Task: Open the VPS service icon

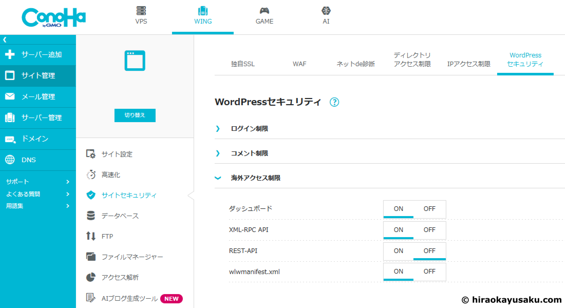Action: coord(141,11)
